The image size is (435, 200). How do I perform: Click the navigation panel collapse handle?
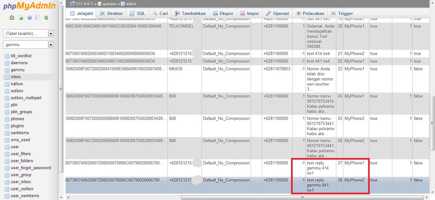tap(60, 89)
